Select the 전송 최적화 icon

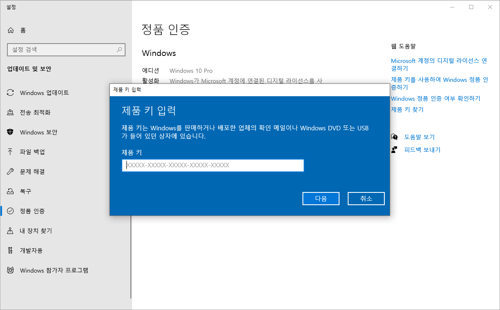11,112
